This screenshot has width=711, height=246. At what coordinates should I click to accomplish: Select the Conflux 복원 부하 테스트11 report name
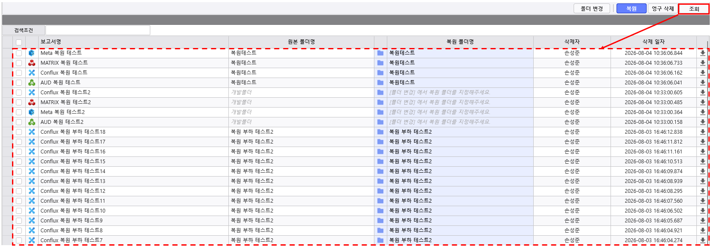(x=73, y=201)
